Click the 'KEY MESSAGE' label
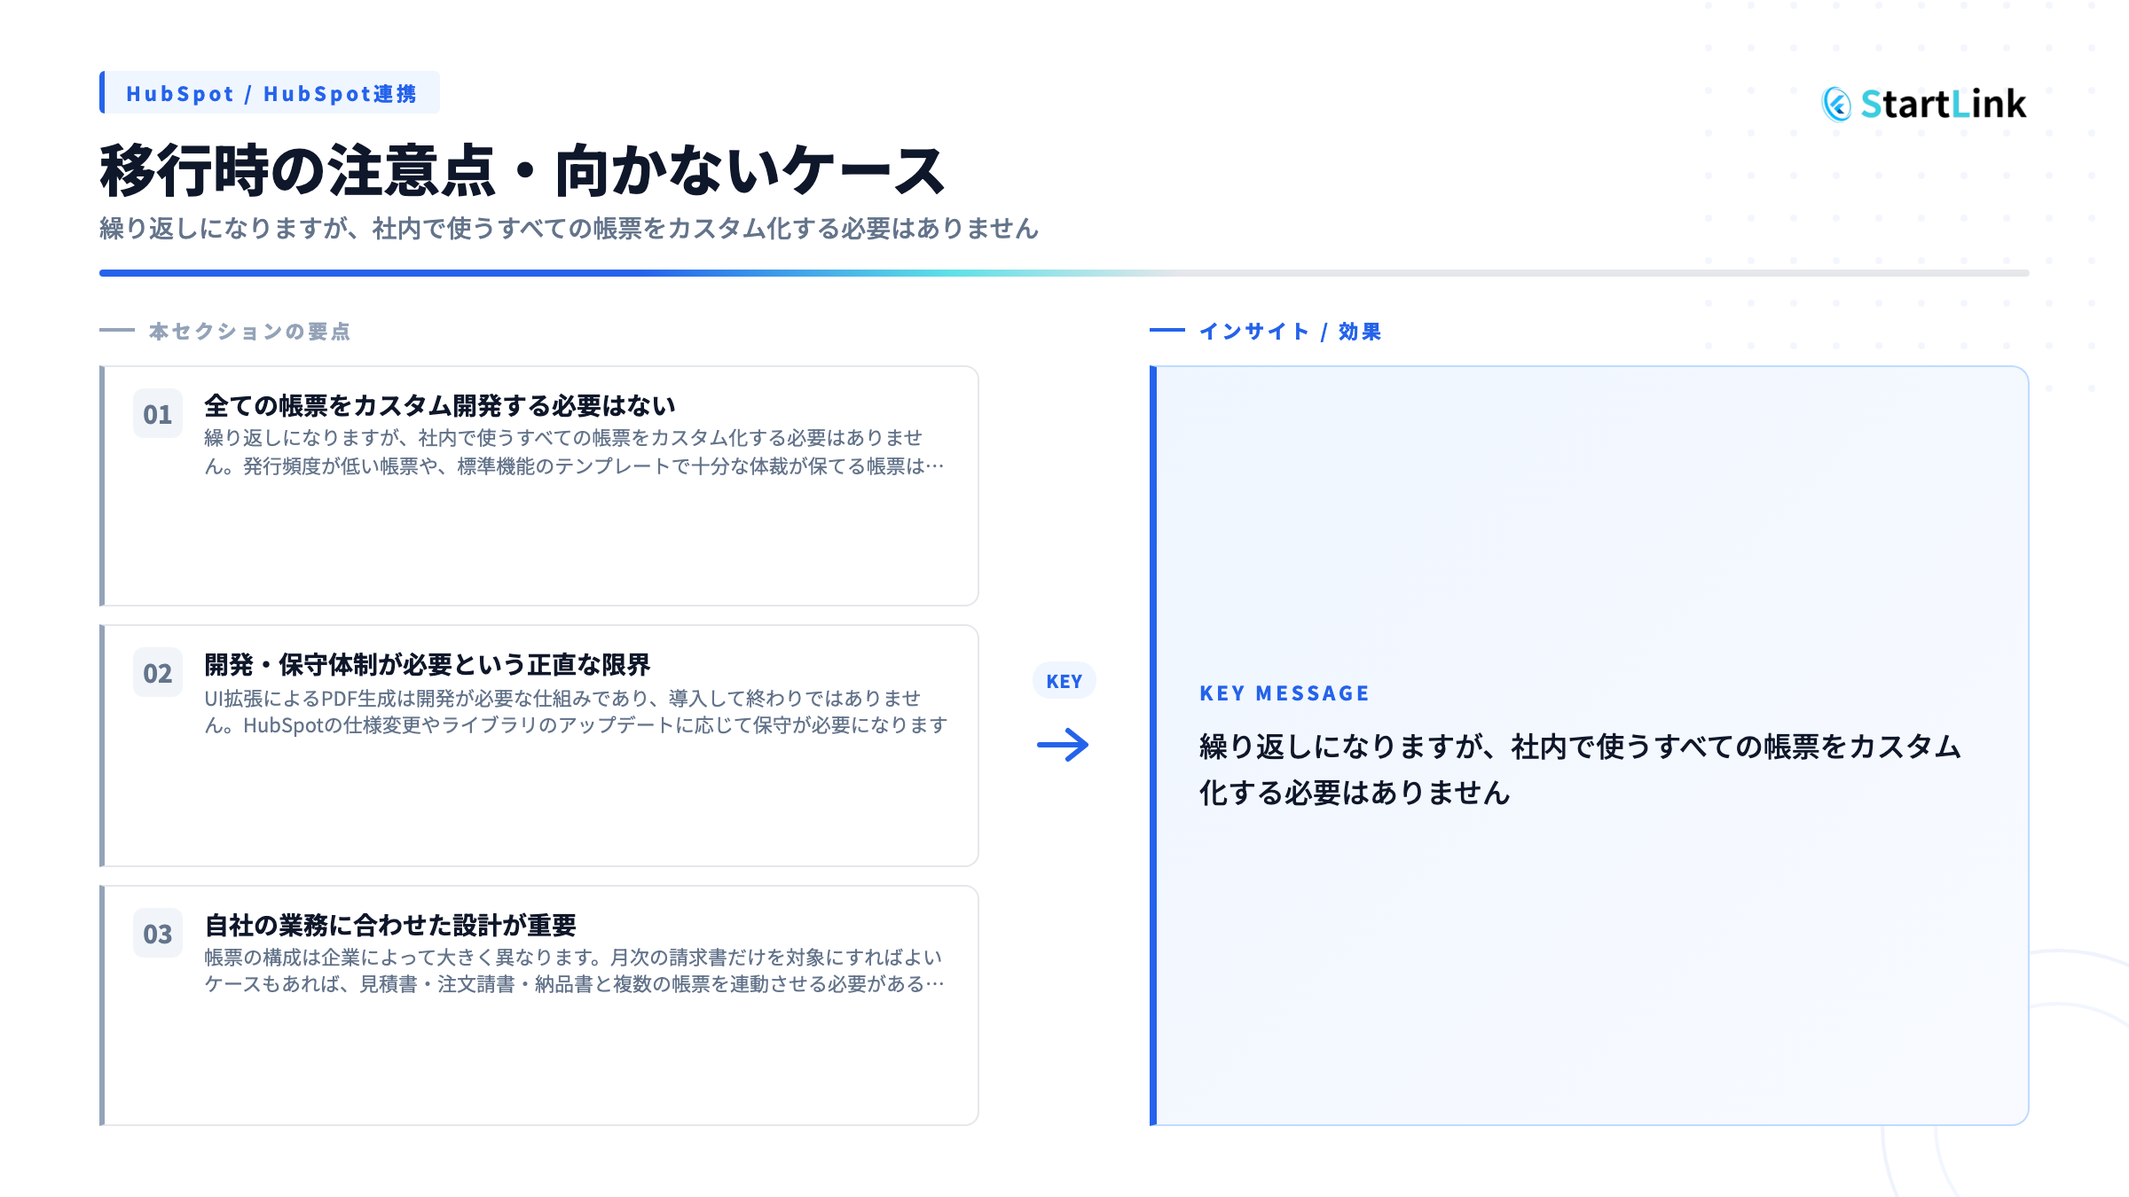This screenshot has width=2129, height=1197. tap(1284, 693)
